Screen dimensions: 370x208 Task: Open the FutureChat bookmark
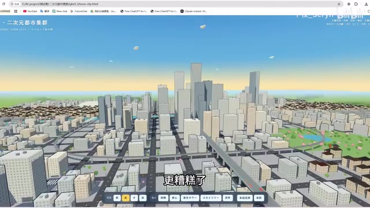point(79,11)
